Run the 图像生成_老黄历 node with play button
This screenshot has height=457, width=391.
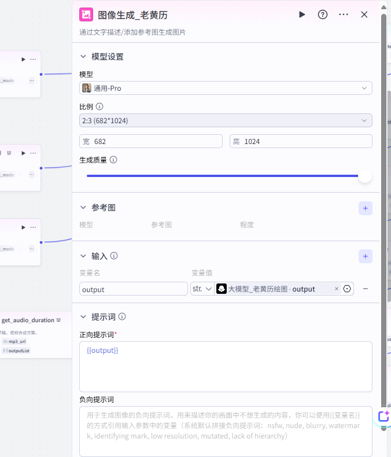302,14
